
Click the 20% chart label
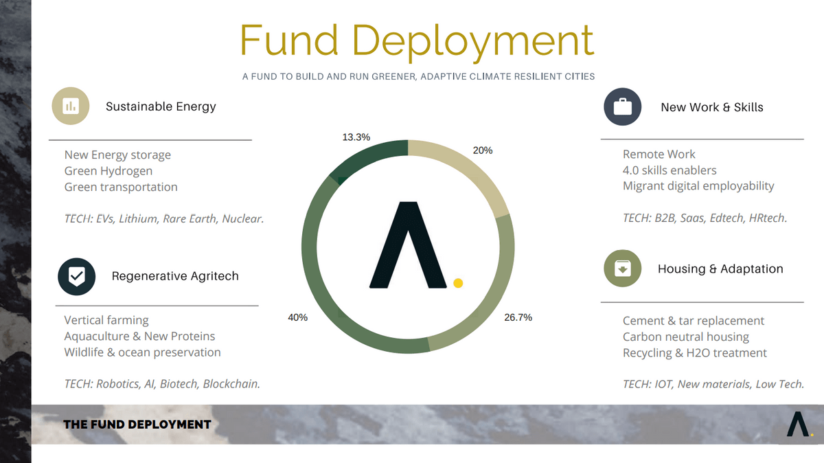coord(483,150)
